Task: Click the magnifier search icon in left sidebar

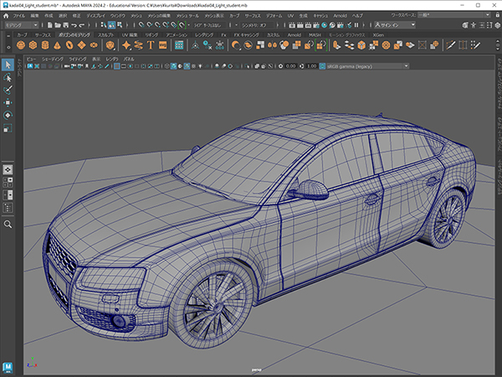Action: pos(8,225)
